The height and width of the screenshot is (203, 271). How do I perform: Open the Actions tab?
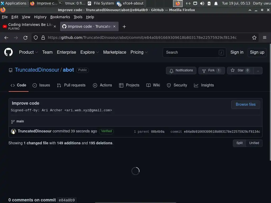102,85
